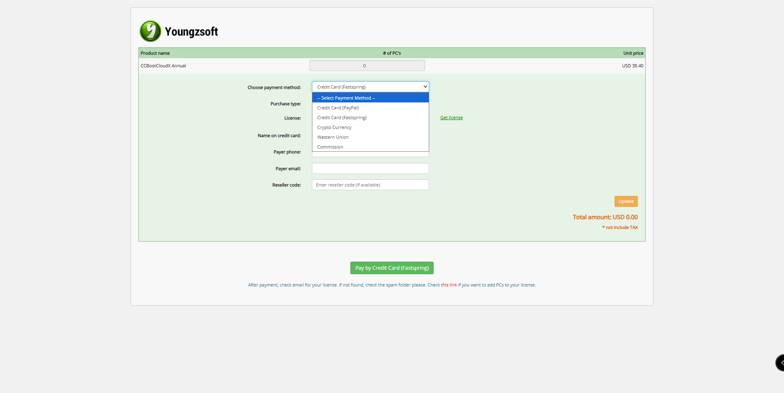
Task: Click the Youngzsoft logo icon
Action: [150, 31]
